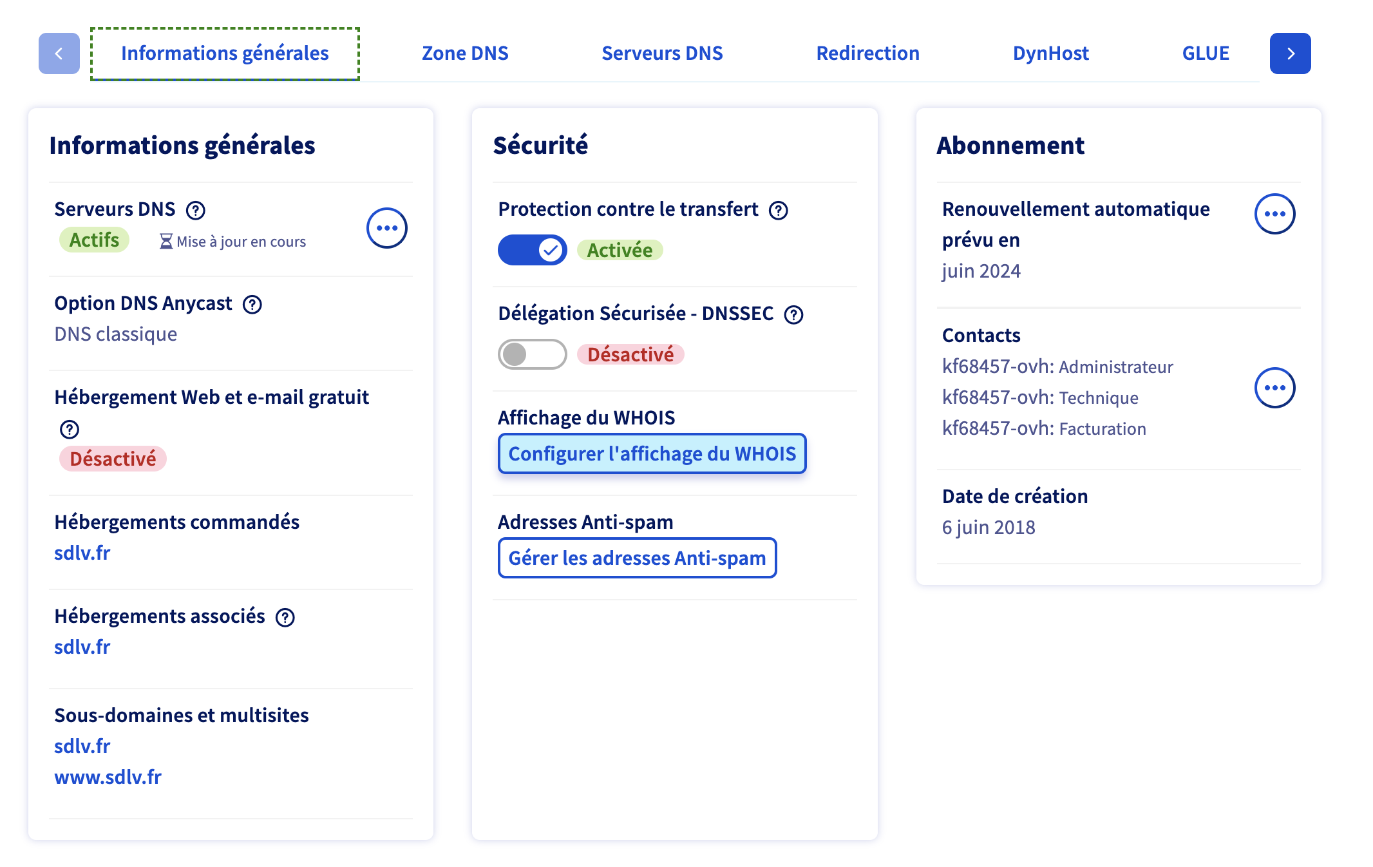This screenshot has height=867, width=1373.
Task: Open sdlv.fr under Hébergements commandés
Action: click(x=82, y=553)
